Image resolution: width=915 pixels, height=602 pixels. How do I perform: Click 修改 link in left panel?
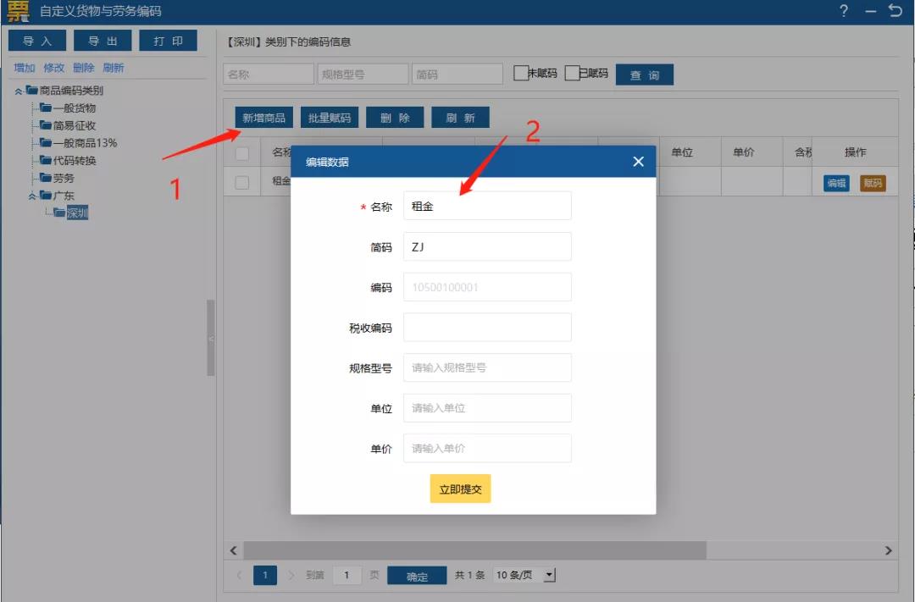[x=53, y=68]
